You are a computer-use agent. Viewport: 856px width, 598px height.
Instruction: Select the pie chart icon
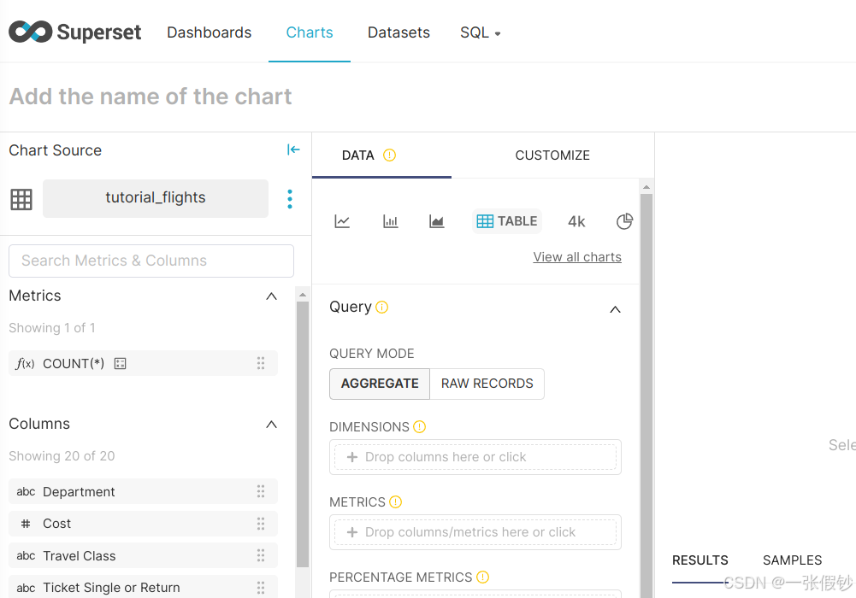point(624,221)
